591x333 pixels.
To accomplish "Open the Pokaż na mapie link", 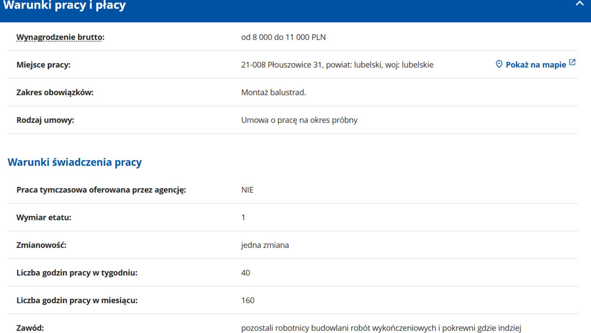I will click(x=535, y=65).
